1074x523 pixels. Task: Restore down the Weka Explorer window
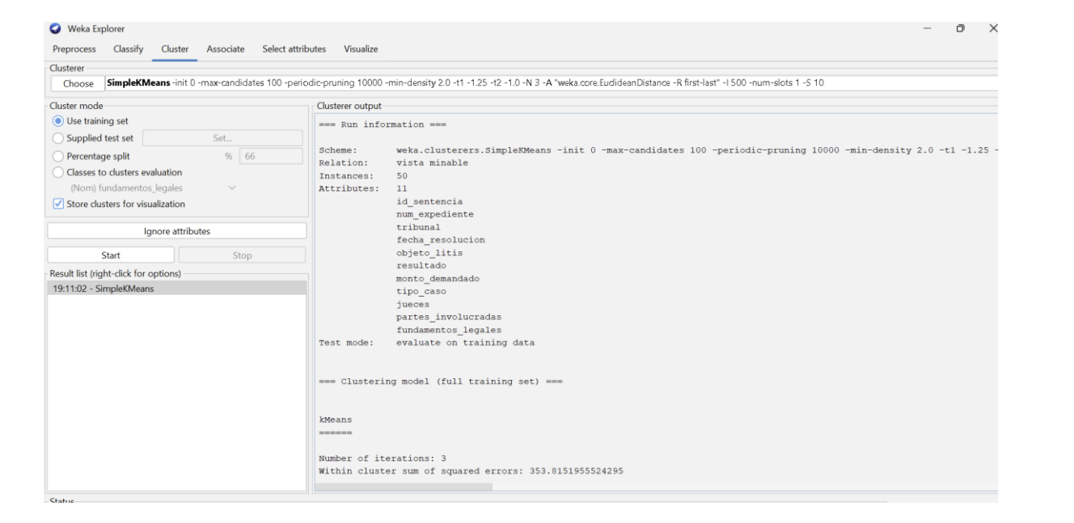(960, 28)
